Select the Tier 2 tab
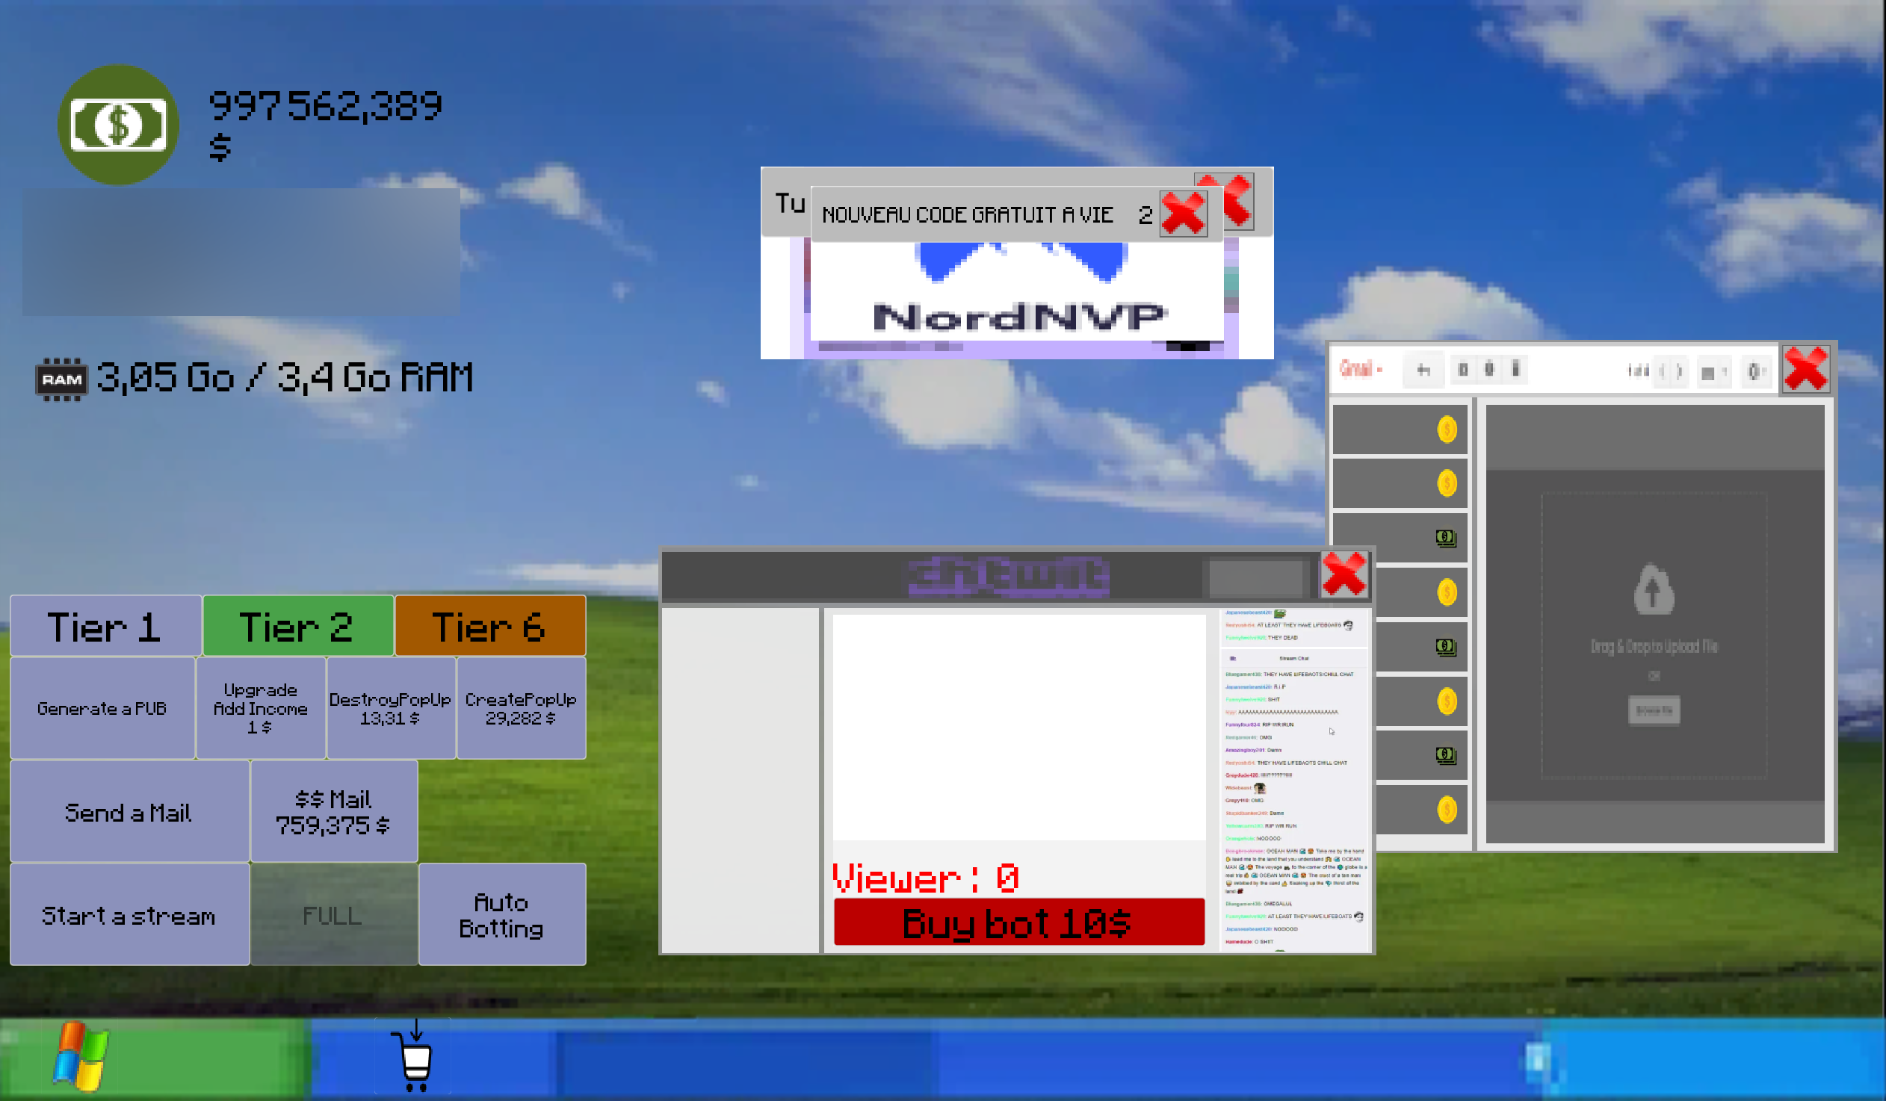Screen dimensions: 1886x1101 (297, 626)
